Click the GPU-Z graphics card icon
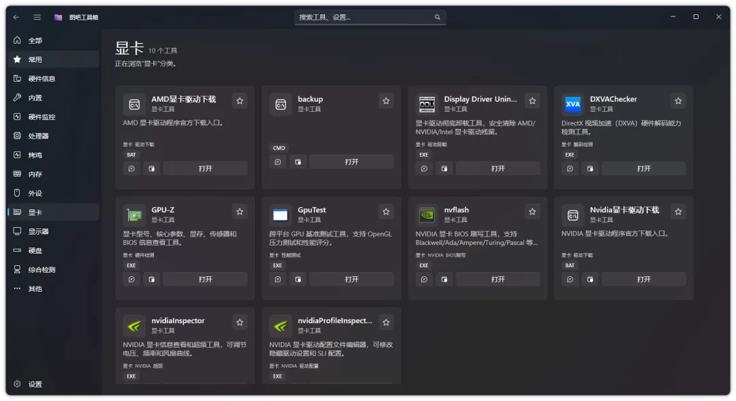 (x=134, y=215)
